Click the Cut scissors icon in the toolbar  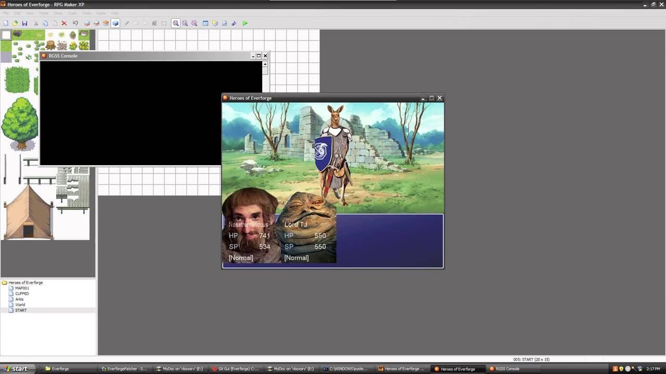click(36, 23)
